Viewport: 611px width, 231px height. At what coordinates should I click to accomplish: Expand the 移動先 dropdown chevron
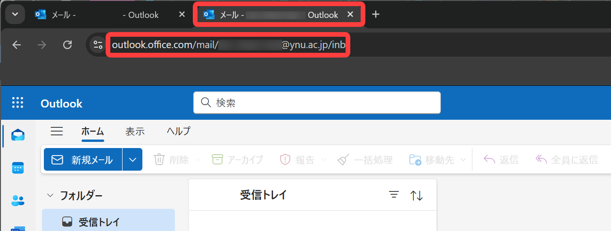[x=463, y=160]
